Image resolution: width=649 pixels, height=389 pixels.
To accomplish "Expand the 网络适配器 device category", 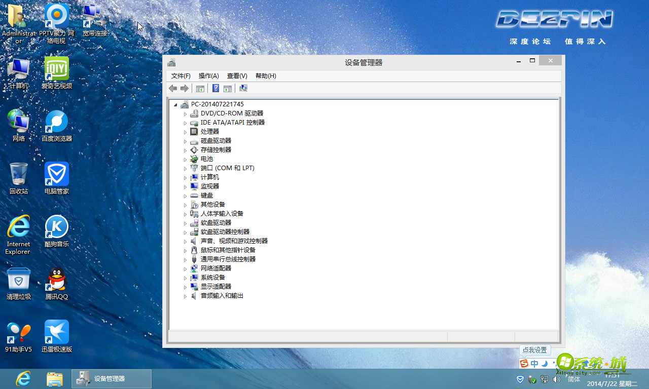I will [x=185, y=268].
